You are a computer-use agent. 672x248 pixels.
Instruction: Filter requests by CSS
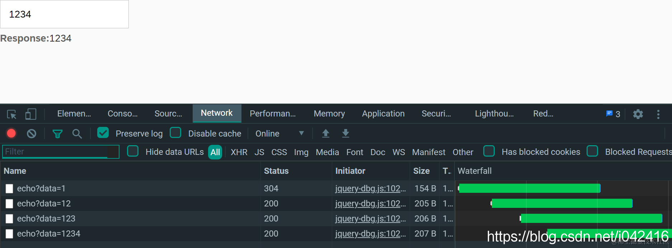click(x=279, y=152)
